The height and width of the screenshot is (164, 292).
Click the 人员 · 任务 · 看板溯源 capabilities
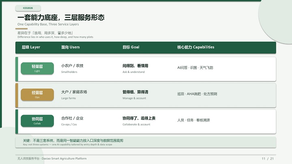[x=193, y=120]
